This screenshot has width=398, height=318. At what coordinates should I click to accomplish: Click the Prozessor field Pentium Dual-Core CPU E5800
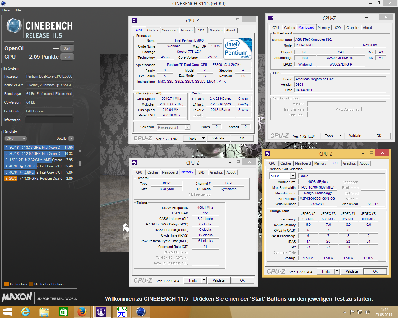tap(49, 76)
